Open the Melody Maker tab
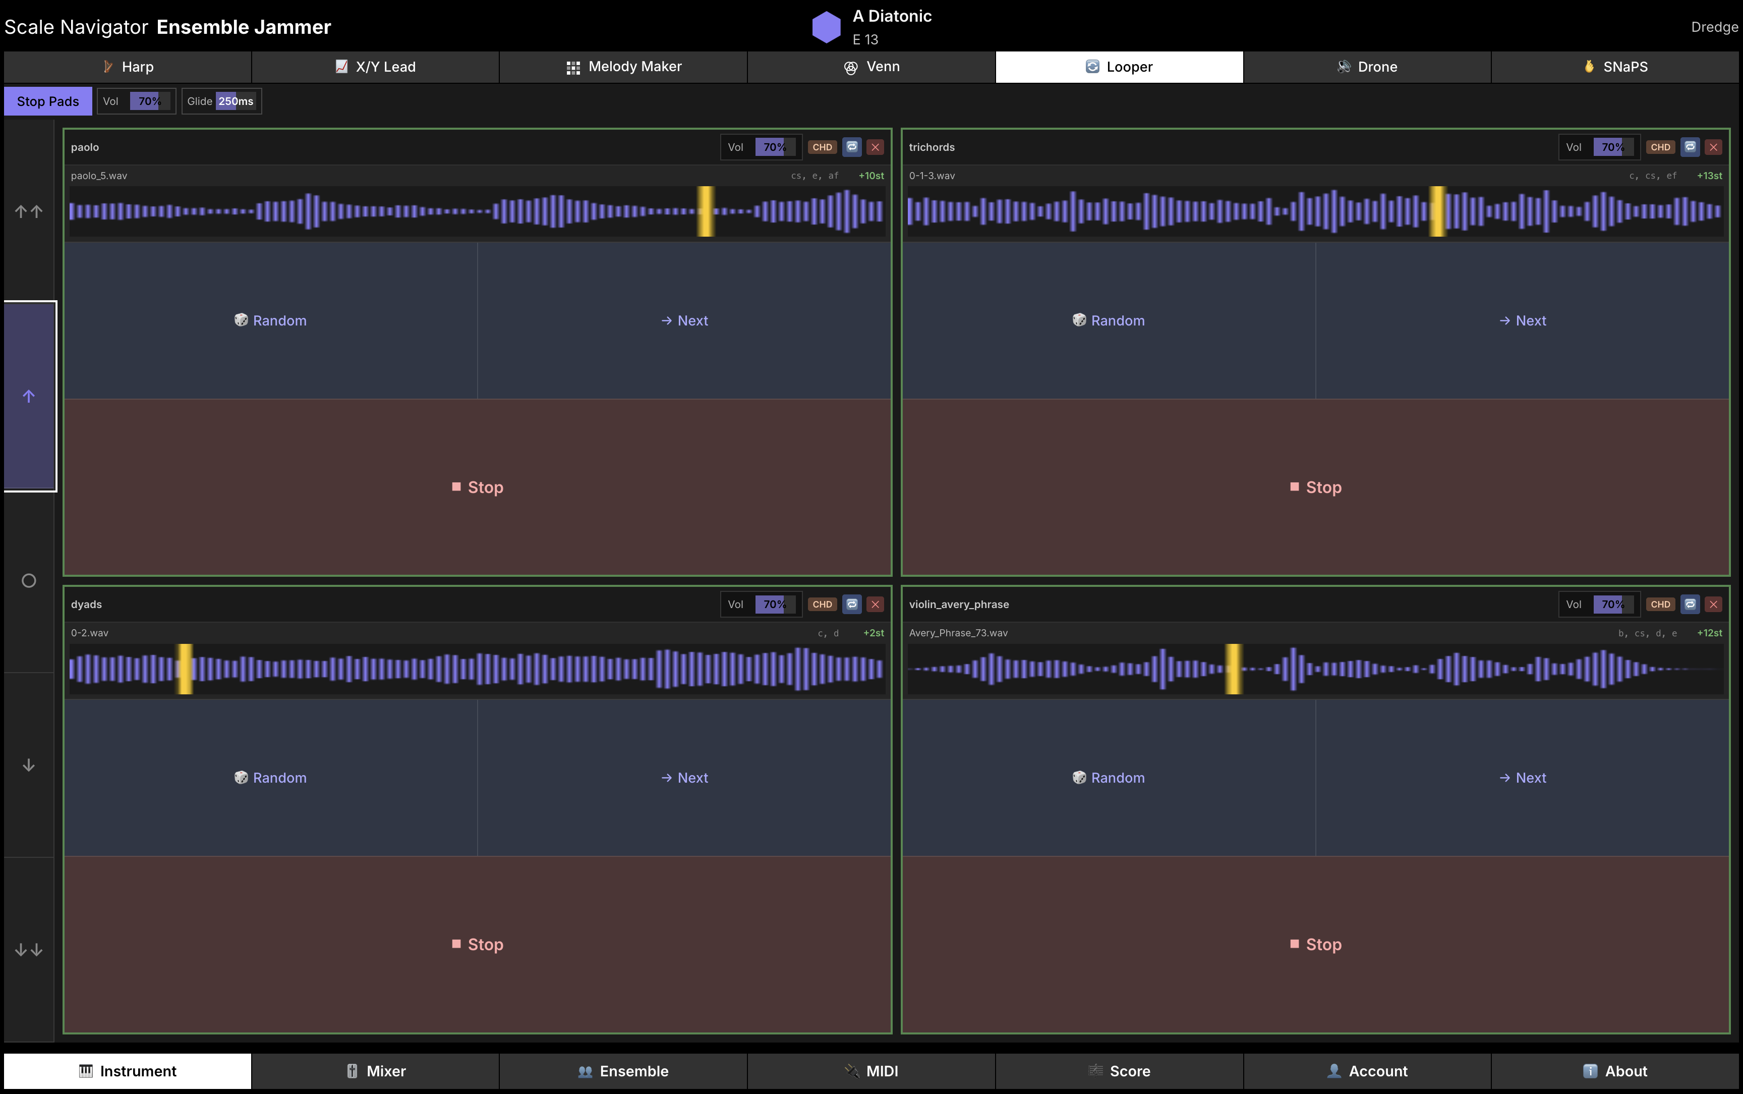This screenshot has width=1743, height=1094. pos(623,67)
